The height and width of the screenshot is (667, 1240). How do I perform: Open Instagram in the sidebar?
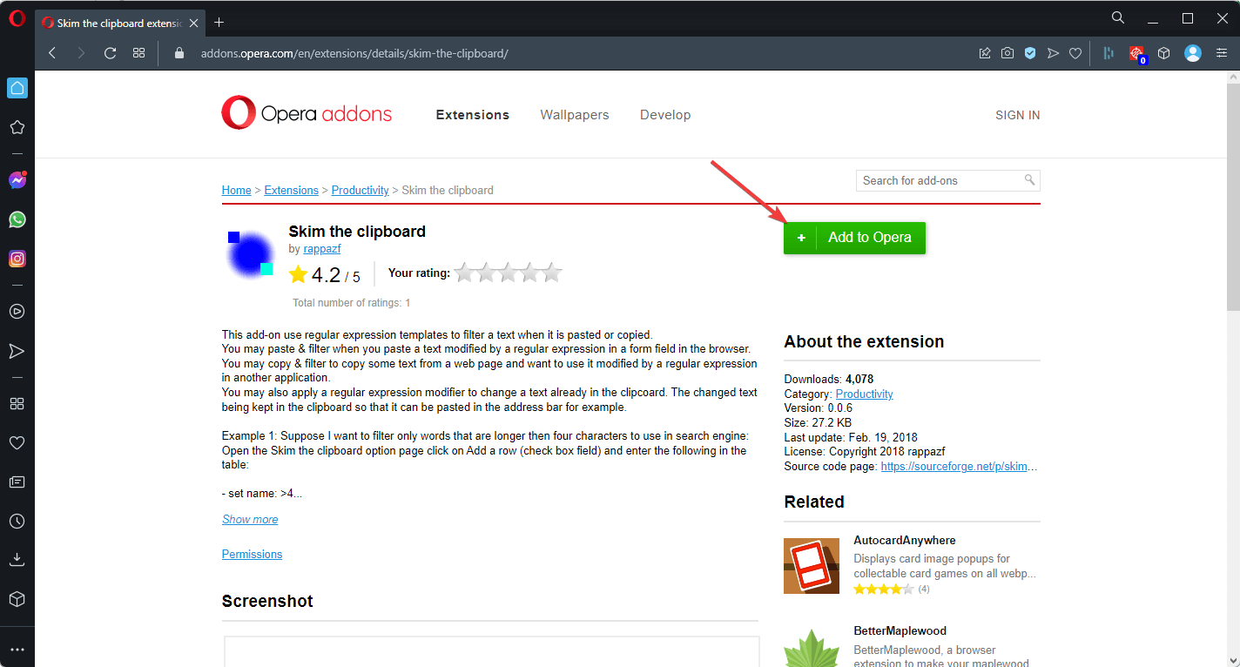(17, 259)
